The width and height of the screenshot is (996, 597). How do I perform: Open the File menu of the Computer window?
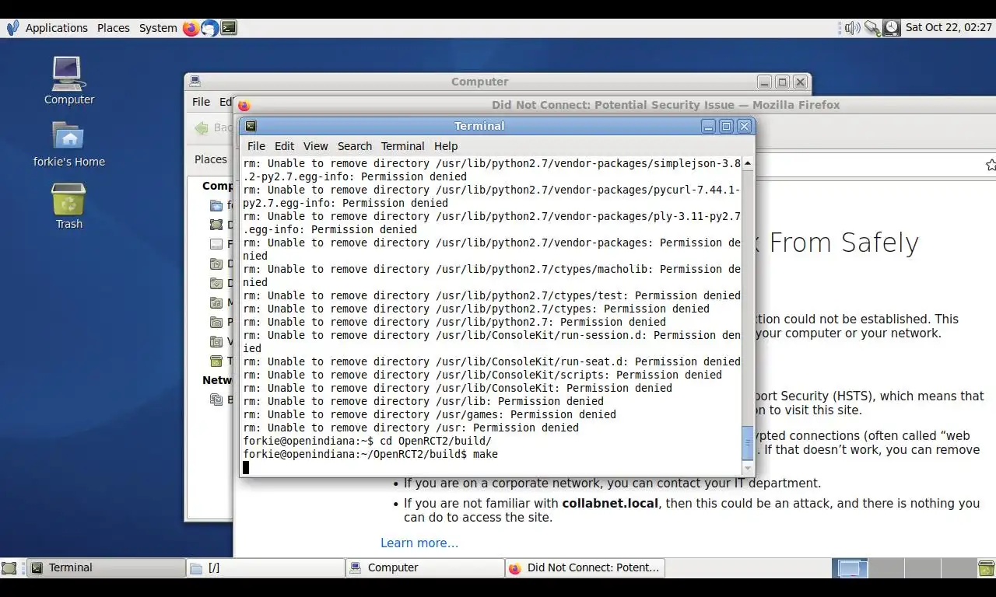201,102
